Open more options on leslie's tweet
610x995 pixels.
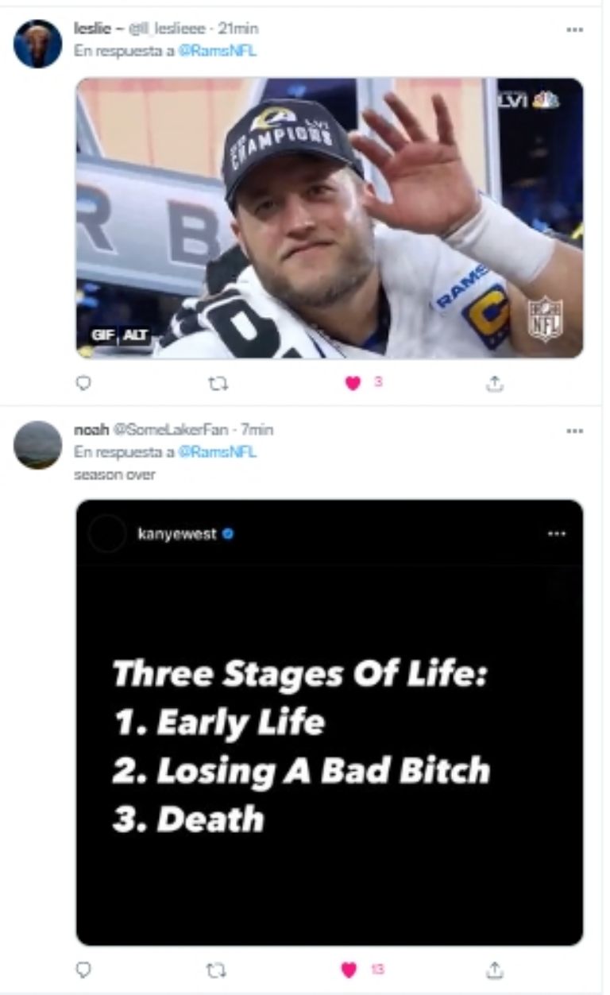coord(574,29)
